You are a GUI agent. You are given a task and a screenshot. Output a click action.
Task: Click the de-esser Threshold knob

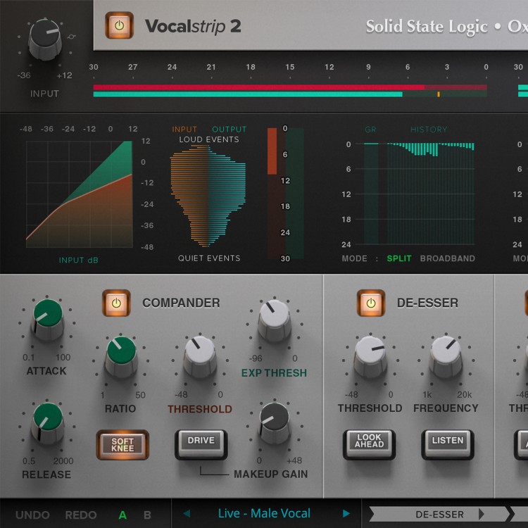[x=370, y=357]
